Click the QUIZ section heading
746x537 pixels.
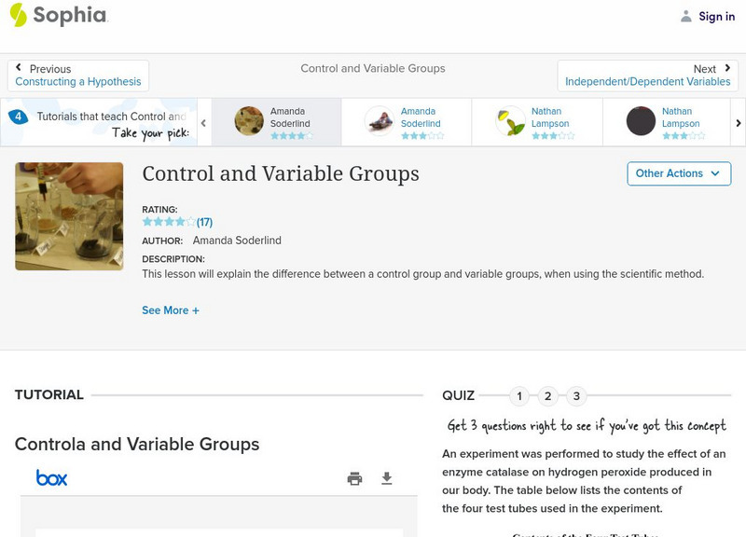[x=458, y=395]
